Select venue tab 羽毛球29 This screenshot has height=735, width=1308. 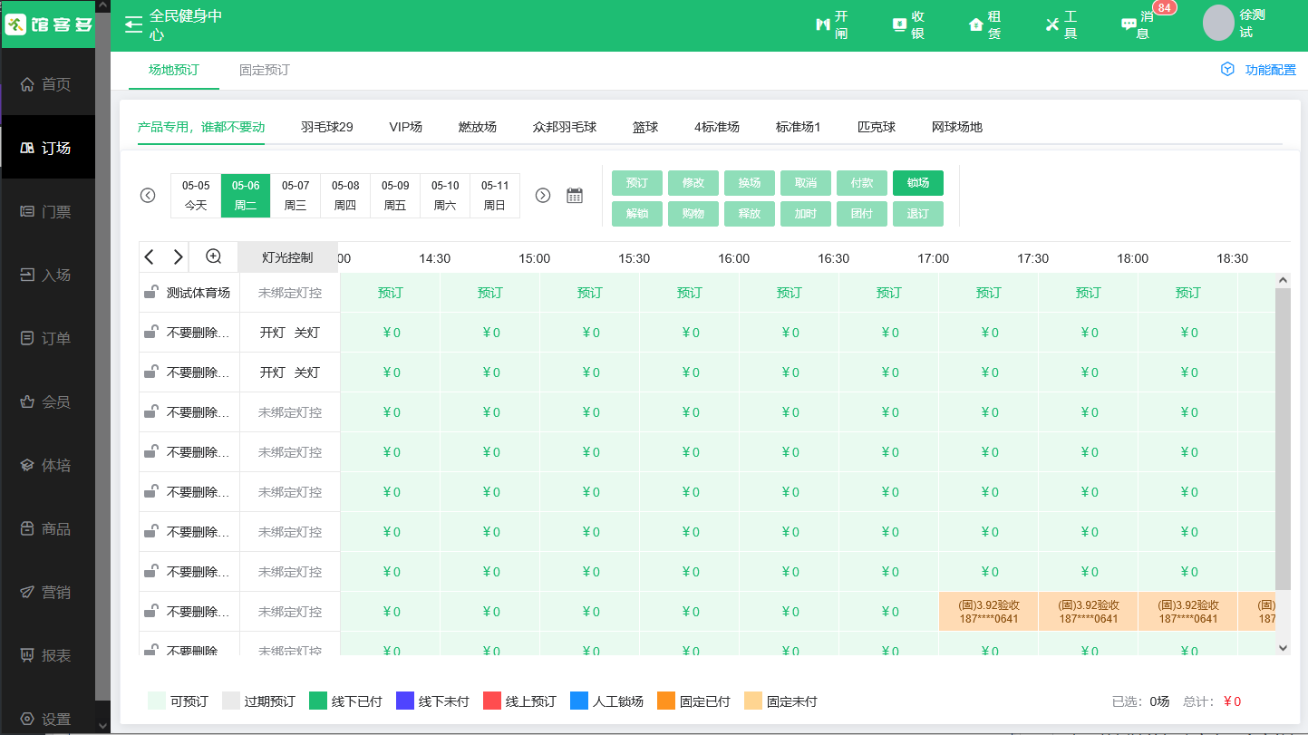coord(327,127)
